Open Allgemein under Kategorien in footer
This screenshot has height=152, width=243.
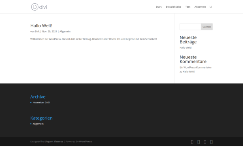38,124
